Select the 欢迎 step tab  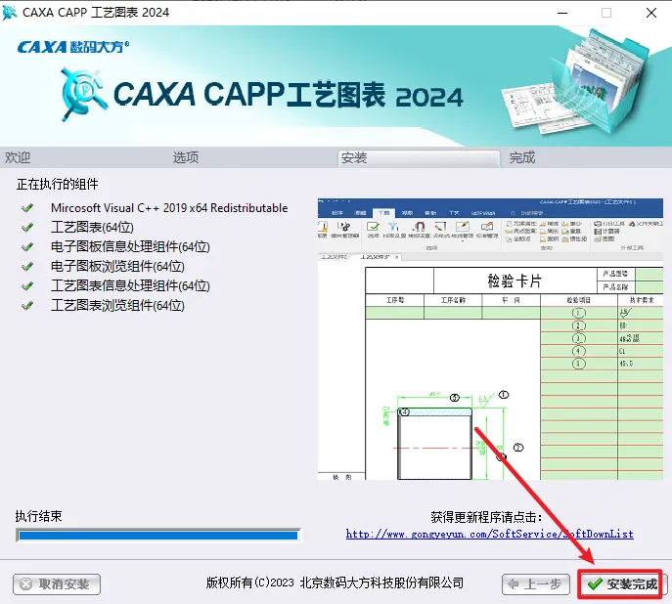[x=18, y=157]
